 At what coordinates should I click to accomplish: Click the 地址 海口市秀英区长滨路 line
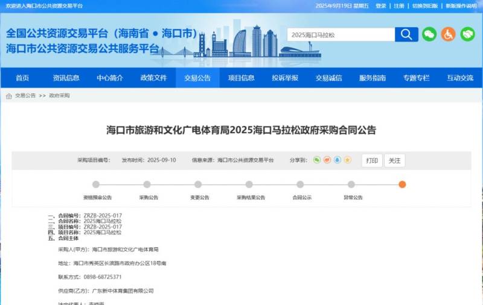pyautogui.click(x=112, y=263)
